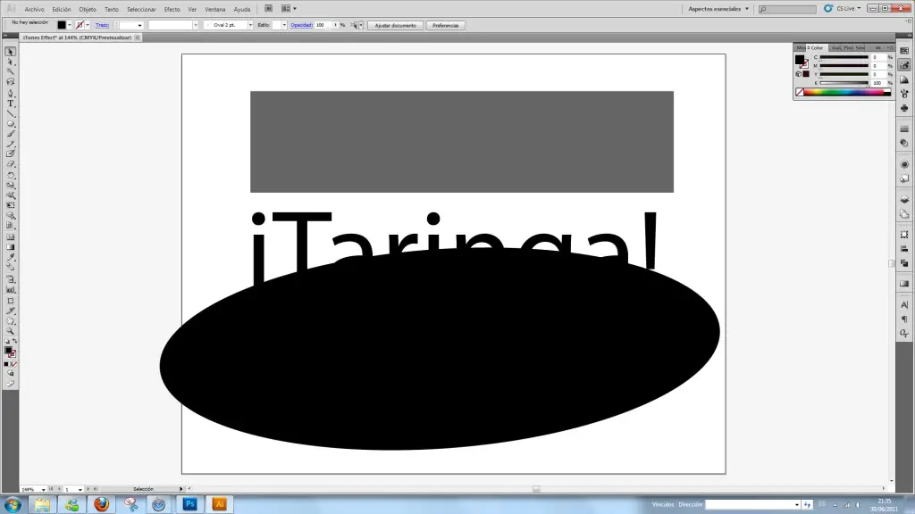This screenshot has width=915, height=514.
Task: Adjust the C cyan slider
Action: point(844,57)
